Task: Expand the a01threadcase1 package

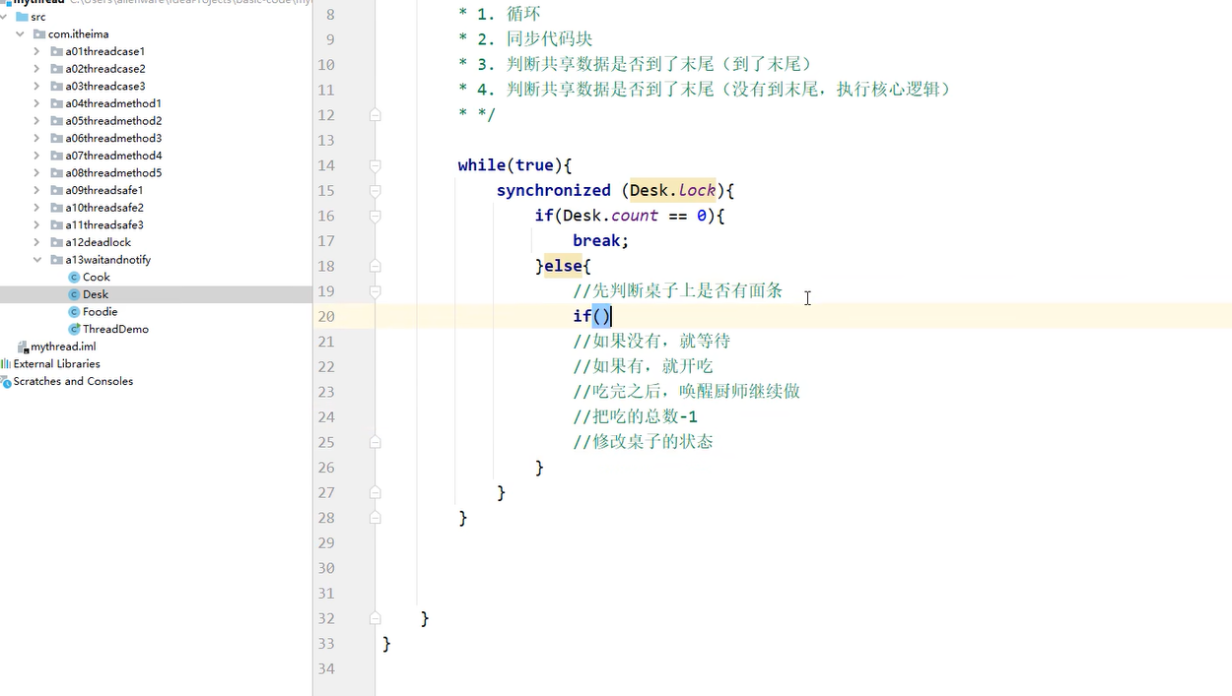Action: coord(36,51)
